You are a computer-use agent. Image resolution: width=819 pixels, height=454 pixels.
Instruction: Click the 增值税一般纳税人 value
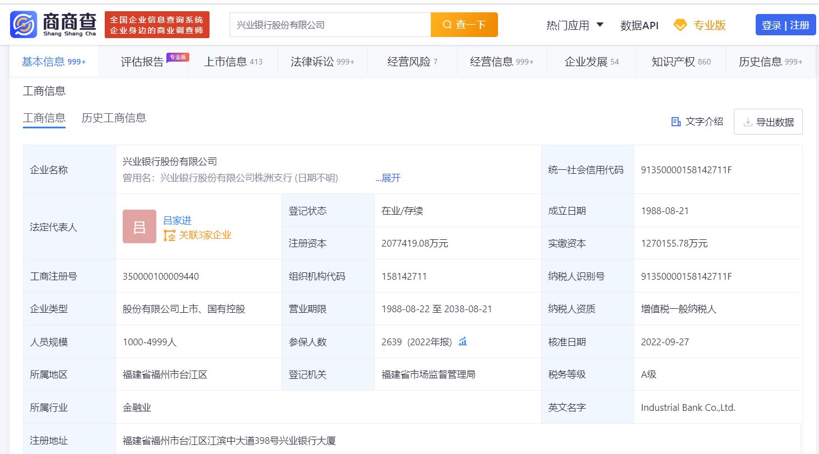pos(678,309)
